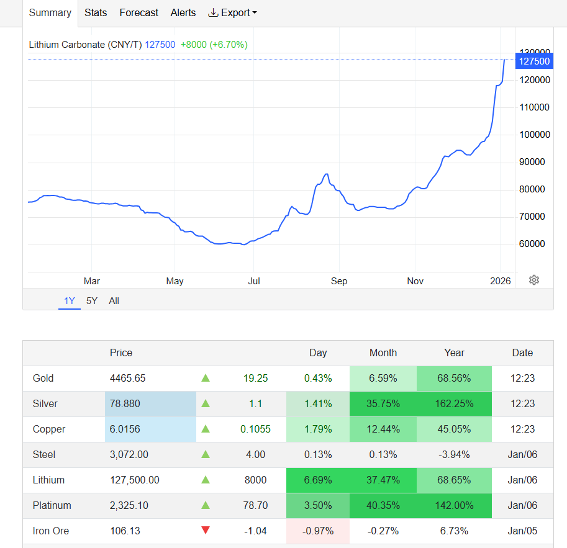This screenshot has height=548, width=567.
Task: Expand the Export dropdown menu
Action: (x=239, y=12)
